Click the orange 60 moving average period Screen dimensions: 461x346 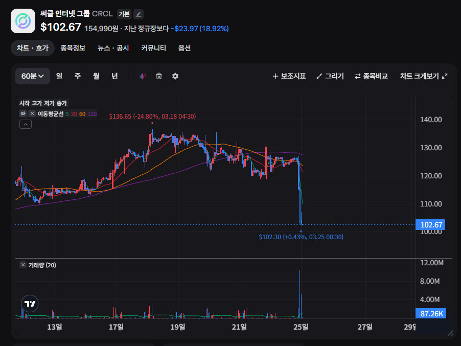(82, 114)
